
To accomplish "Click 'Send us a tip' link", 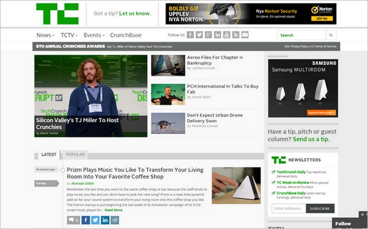I will pyautogui.click(x=311, y=139).
